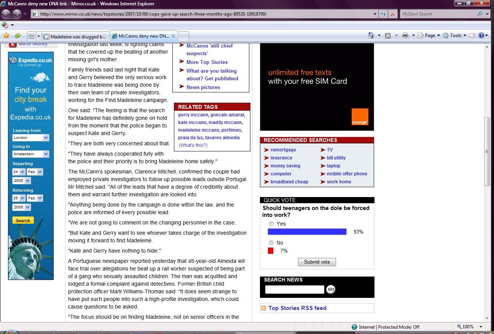Click the Search News text field
This screenshot has height=334, width=494.
(294, 289)
